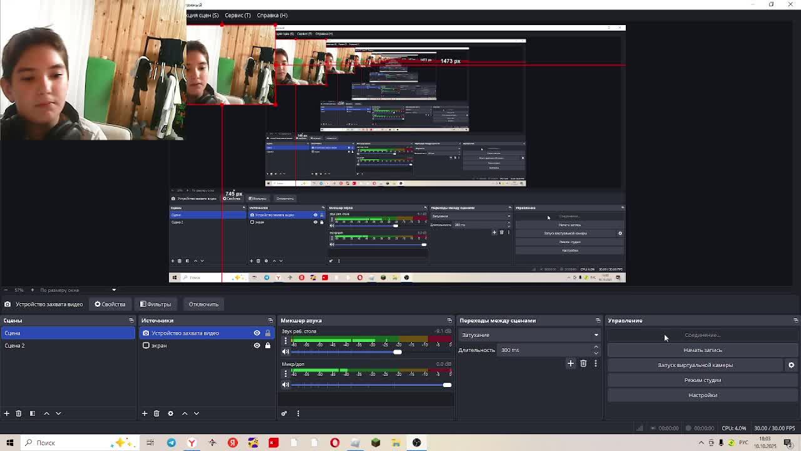The image size is (801, 451).
Task: Undock the Микшер звука panel
Action: click(x=449, y=321)
